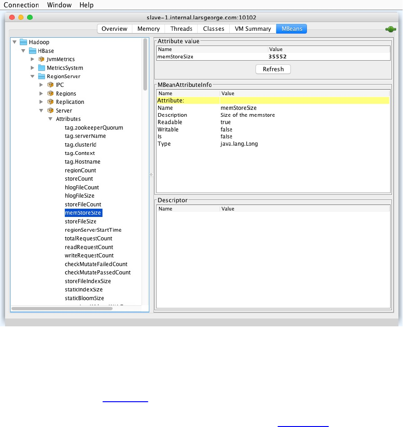
Task: Click the HBase folder icon
Action: pos(33,51)
